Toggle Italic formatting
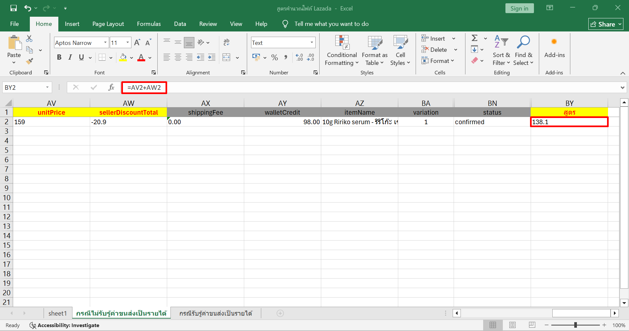Image resolution: width=629 pixels, height=331 pixels. pyautogui.click(x=70, y=57)
